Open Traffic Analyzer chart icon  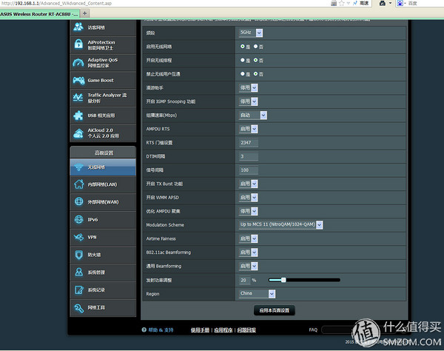coord(78,98)
